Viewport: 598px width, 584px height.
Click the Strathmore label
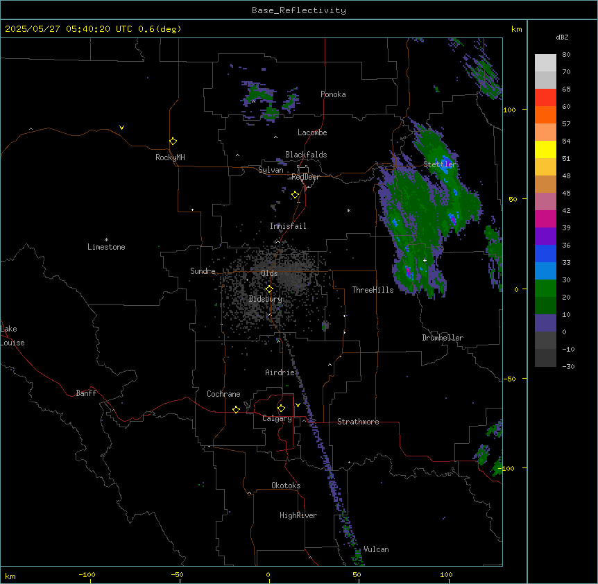358,422
